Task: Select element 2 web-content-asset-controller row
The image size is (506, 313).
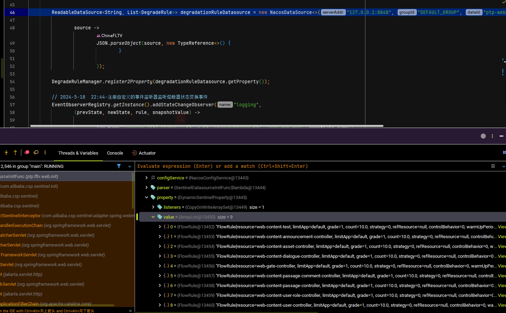Action: pos(322,247)
